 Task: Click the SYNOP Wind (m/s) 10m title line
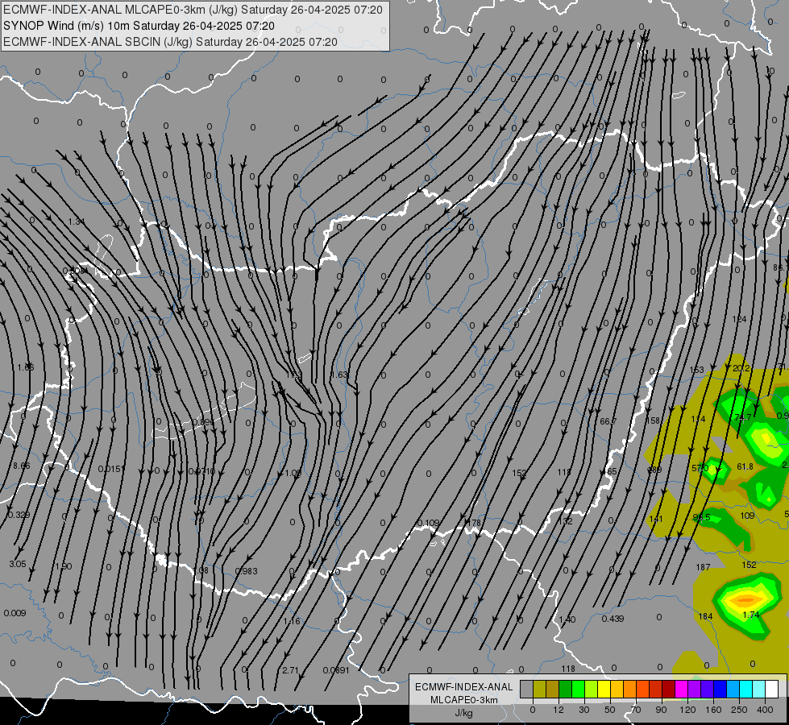pyautogui.click(x=139, y=26)
